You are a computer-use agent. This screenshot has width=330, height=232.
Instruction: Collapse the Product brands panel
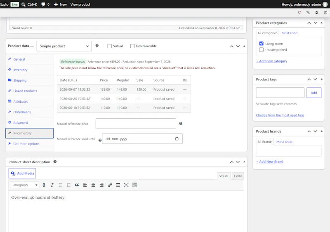pyautogui.click(x=321, y=131)
